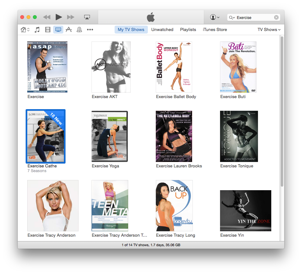Open the Exercise Buti cover artwork

tap(238, 67)
